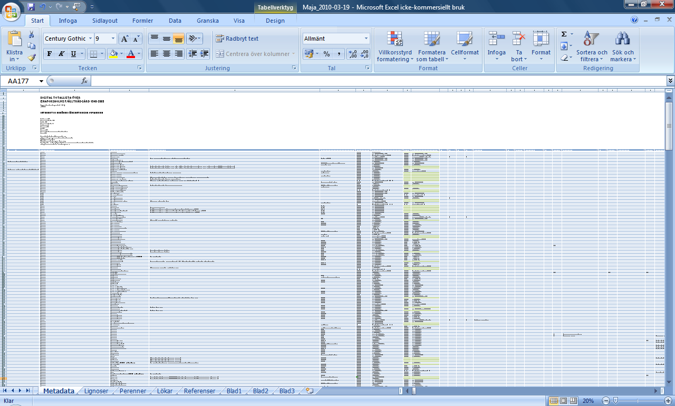Insert a new worksheet tab

(x=310, y=391)
